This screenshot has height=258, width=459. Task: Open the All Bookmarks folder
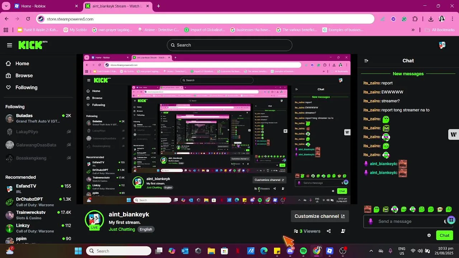point(440,30)
